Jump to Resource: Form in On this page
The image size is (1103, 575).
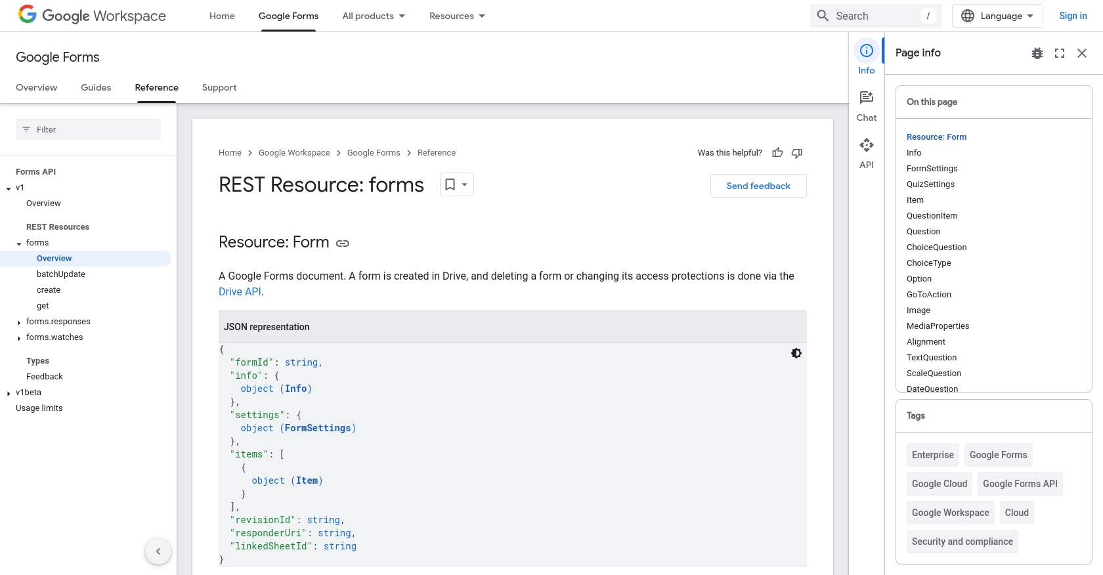click(x=936, y=137)
